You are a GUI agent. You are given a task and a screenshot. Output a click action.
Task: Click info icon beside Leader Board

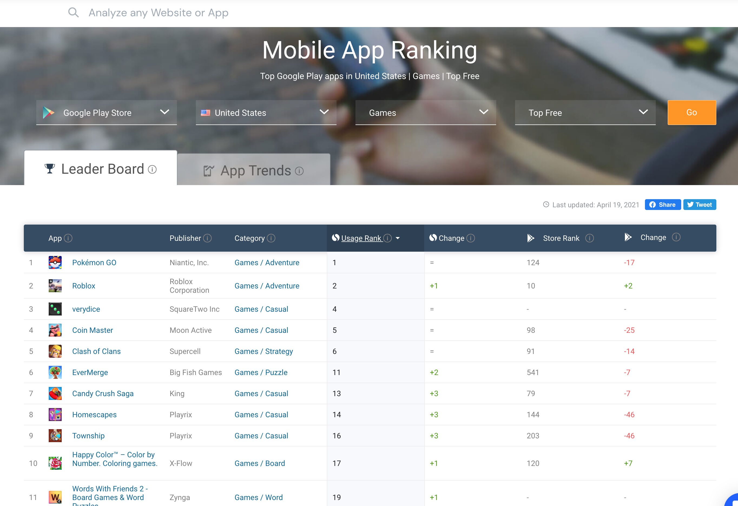[152, 169]
